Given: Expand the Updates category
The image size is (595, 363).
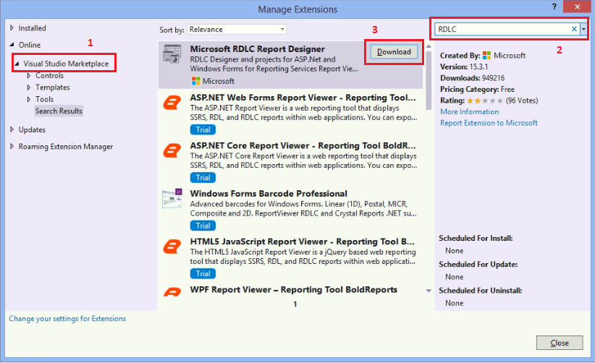Looking at the screenshot, I should click(x=12, y=129).
